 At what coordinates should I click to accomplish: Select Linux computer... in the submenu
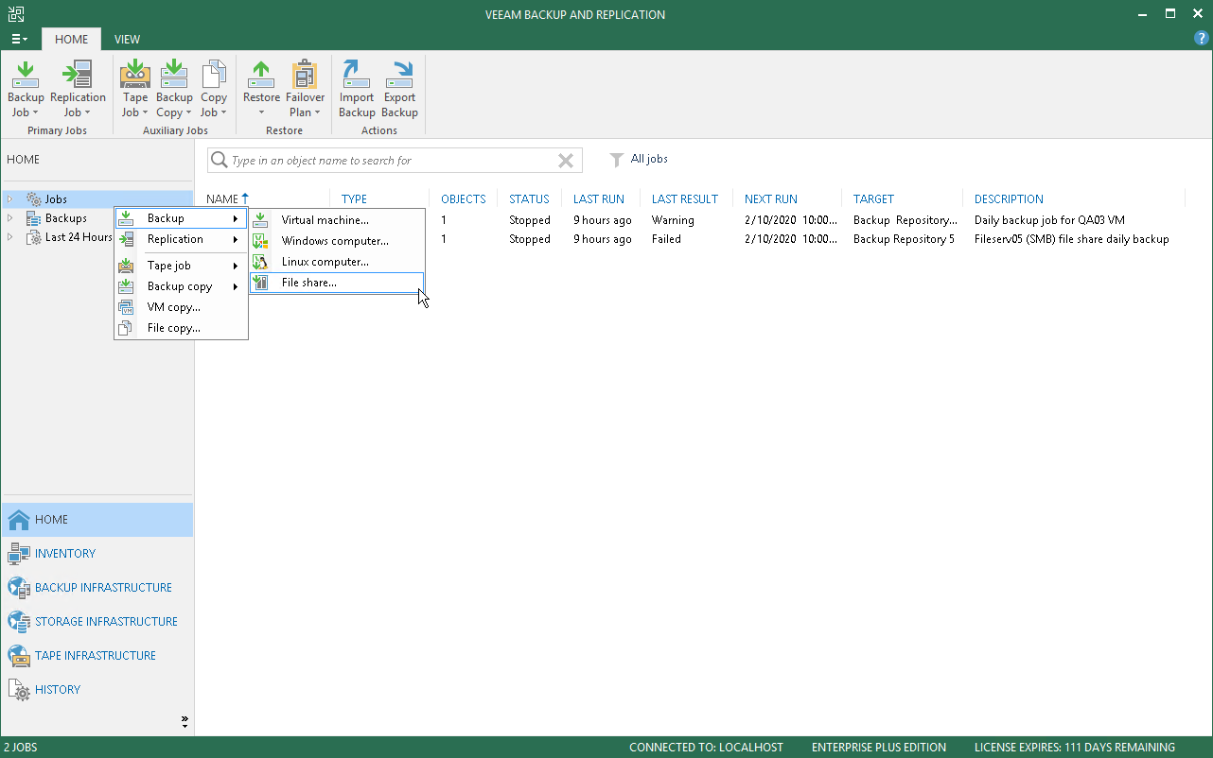337,262
